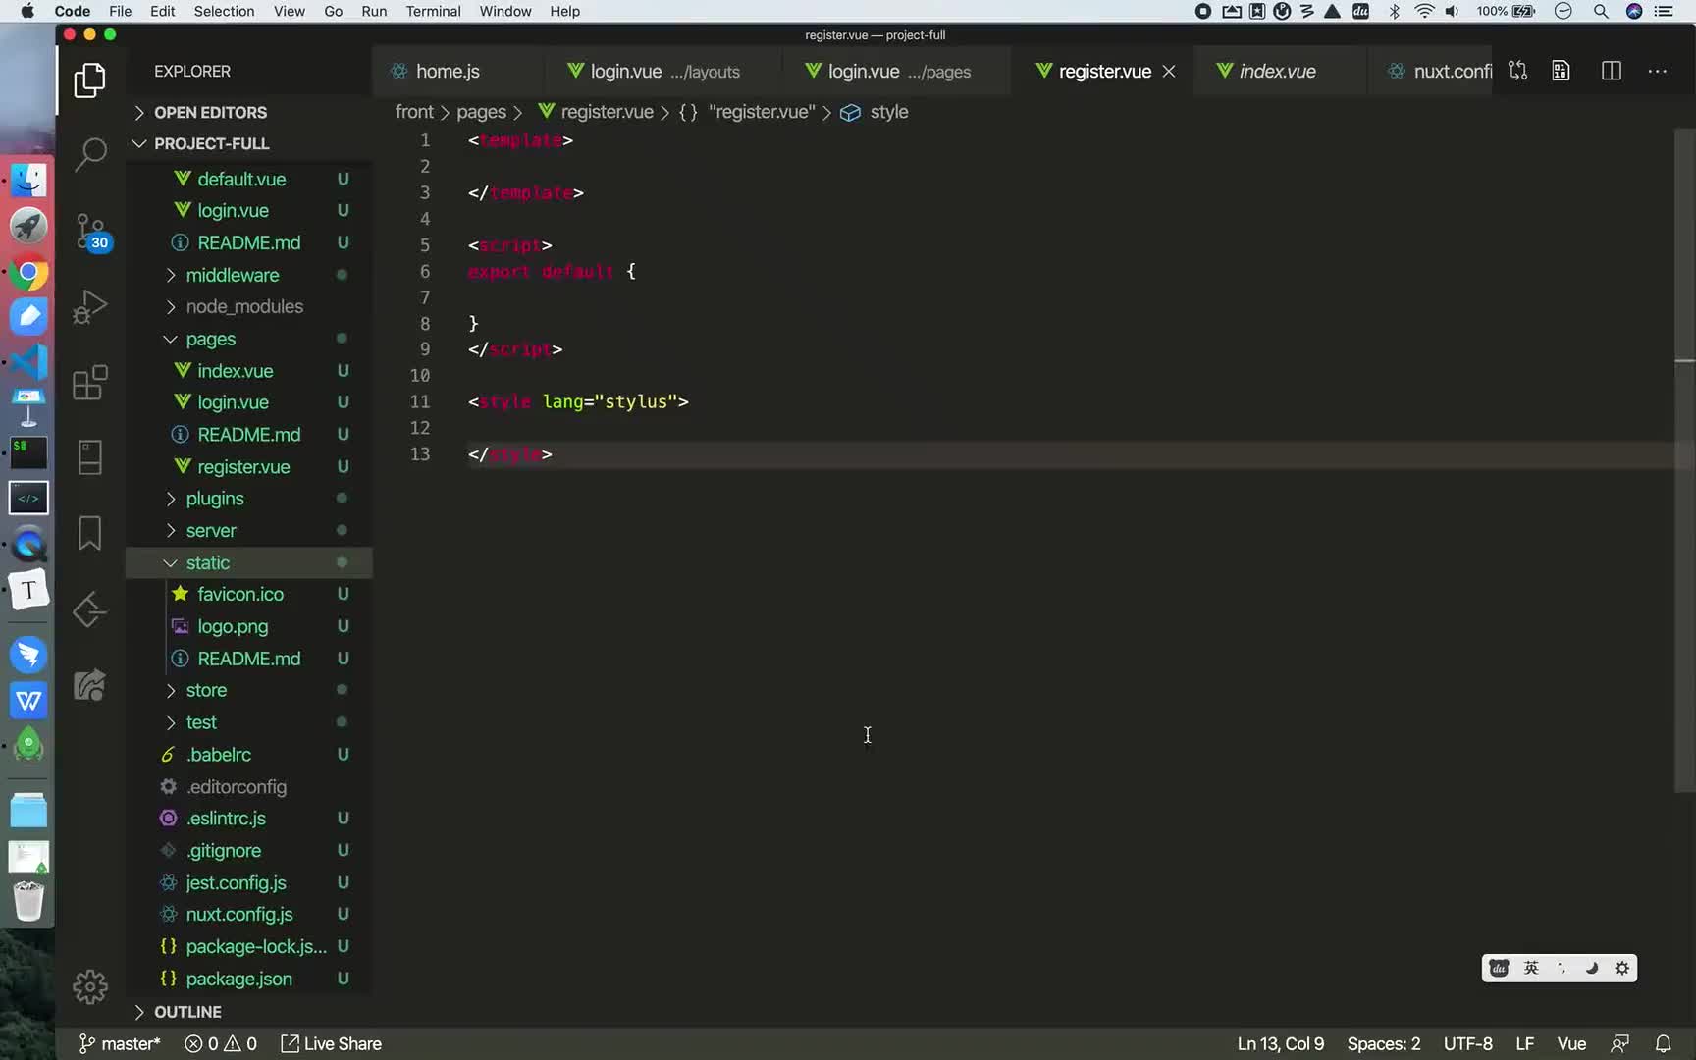Open the Terminal menu
1696x1060 pixels.
[x=433, y=11]
